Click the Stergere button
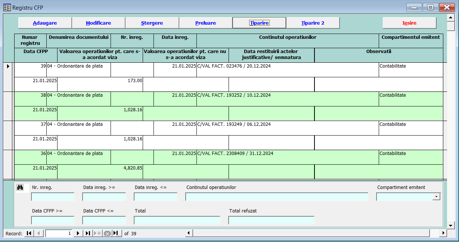 click(152, 22)
